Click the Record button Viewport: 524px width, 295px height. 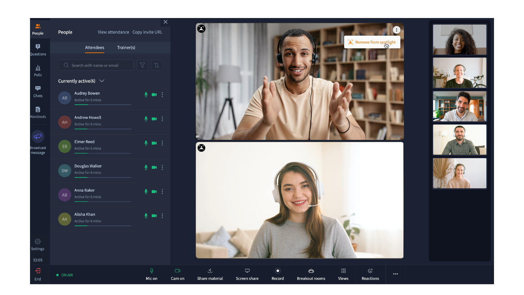coord(278,275)
